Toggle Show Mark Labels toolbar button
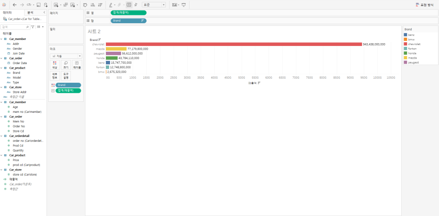This screenshot has width=439, height=216. 129,5
